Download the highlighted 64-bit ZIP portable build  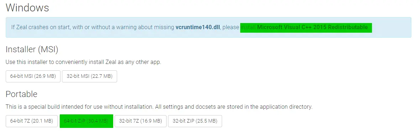tap(86, 121)
